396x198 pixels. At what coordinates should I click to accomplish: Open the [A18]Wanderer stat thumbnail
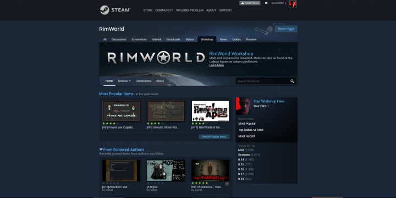[121, 170]
